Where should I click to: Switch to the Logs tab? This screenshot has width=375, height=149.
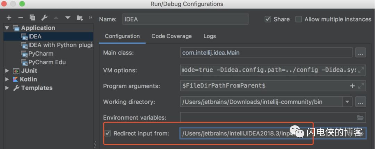pos(210,36)
